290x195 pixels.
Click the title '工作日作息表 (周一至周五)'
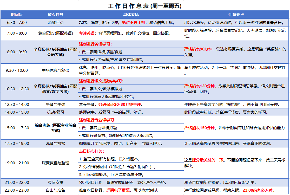coord(145,6)
